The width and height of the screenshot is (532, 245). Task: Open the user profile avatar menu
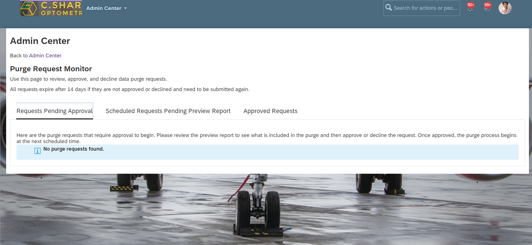point(505,8)
